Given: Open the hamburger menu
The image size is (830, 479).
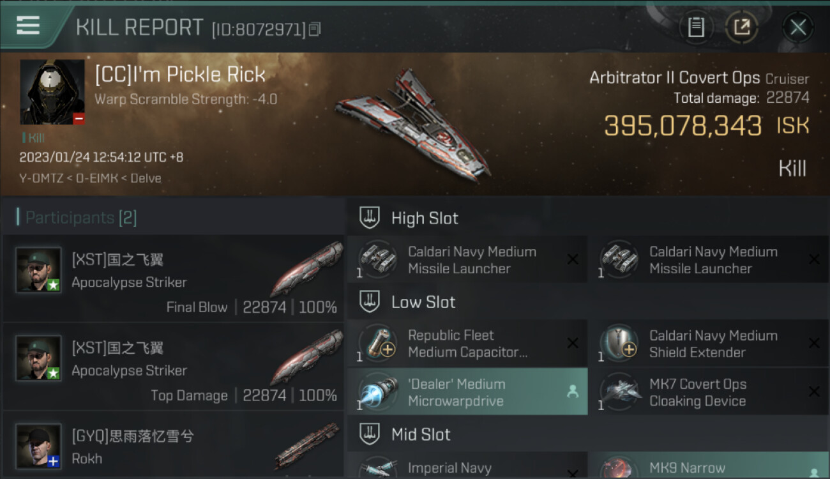Looking at the screenshot, I should (28, 26).
